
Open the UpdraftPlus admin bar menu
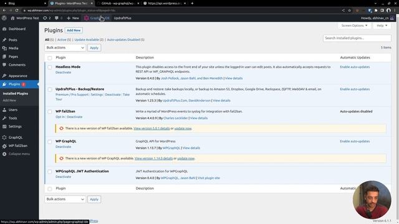[x=123, y=18]
